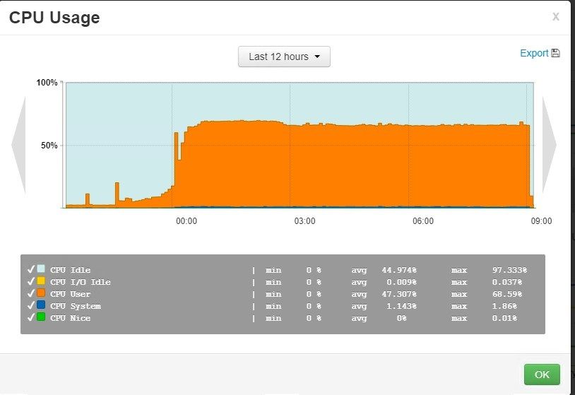Click the 1.86% max system value
The width and height of the screenshot is (575, 395).
pos(504,306)
